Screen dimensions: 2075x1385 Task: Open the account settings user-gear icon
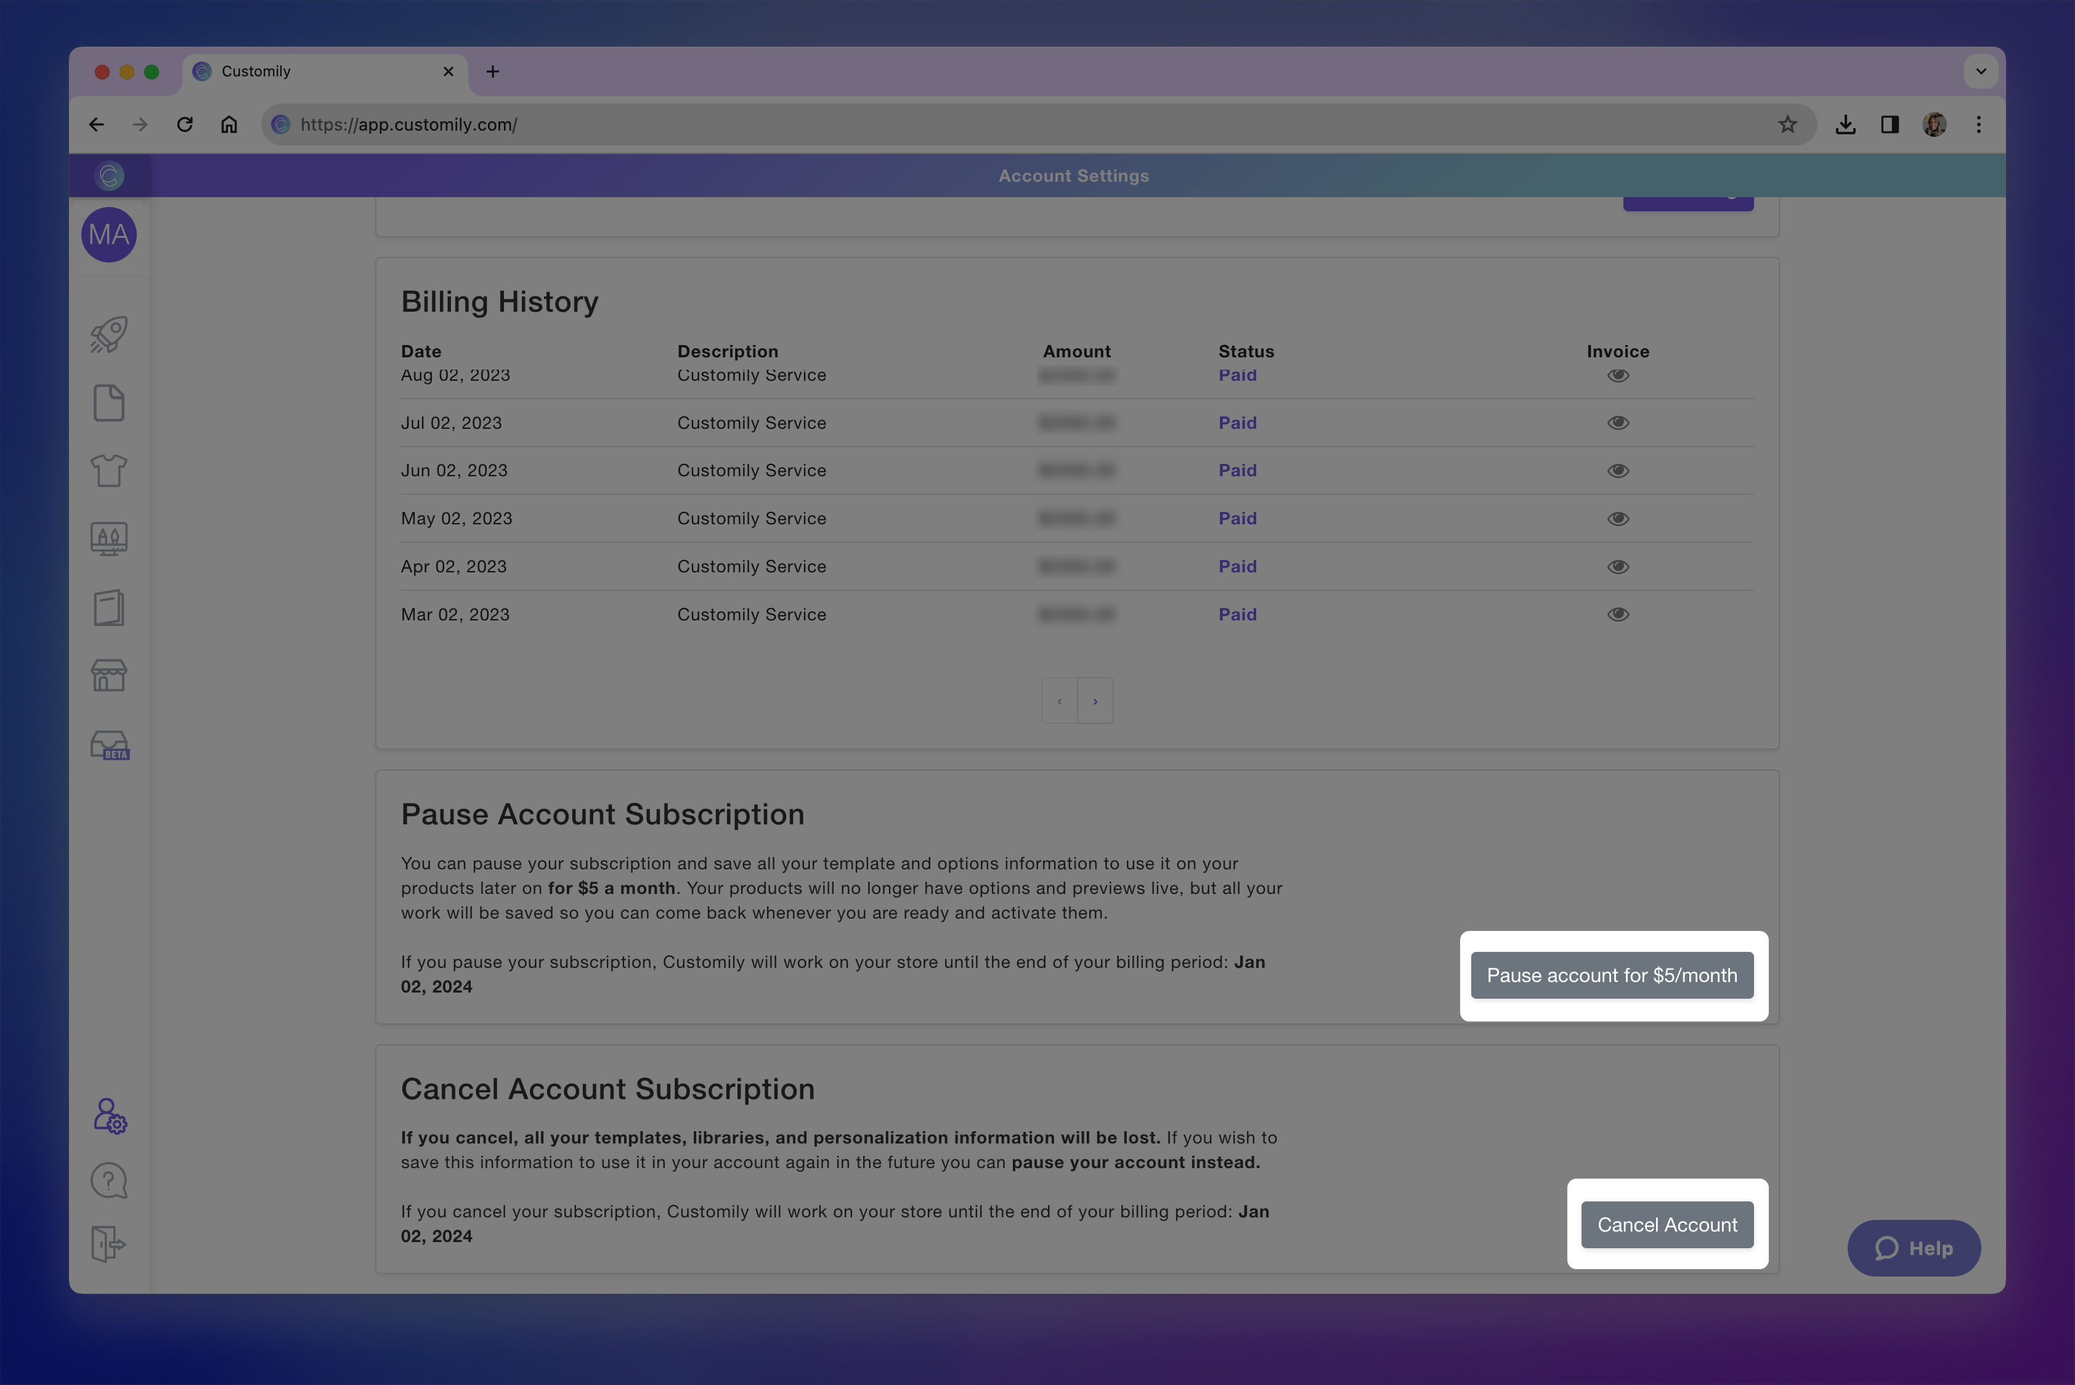click(x=110, y=1116)
